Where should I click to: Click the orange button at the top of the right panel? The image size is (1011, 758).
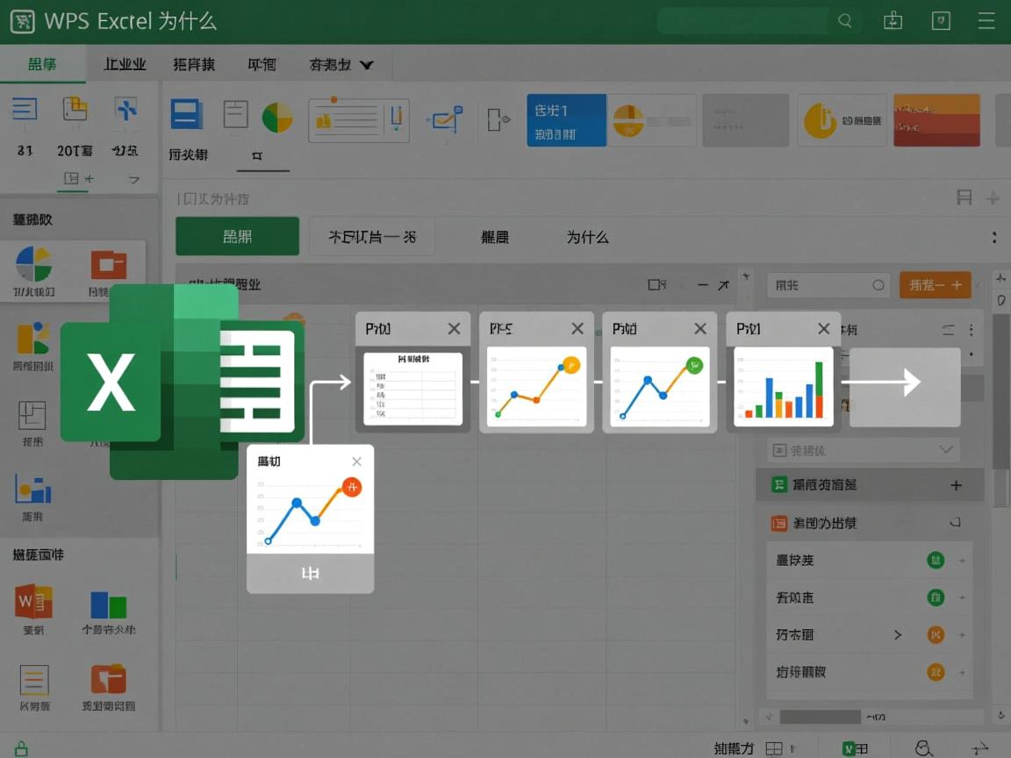(935, 284)
